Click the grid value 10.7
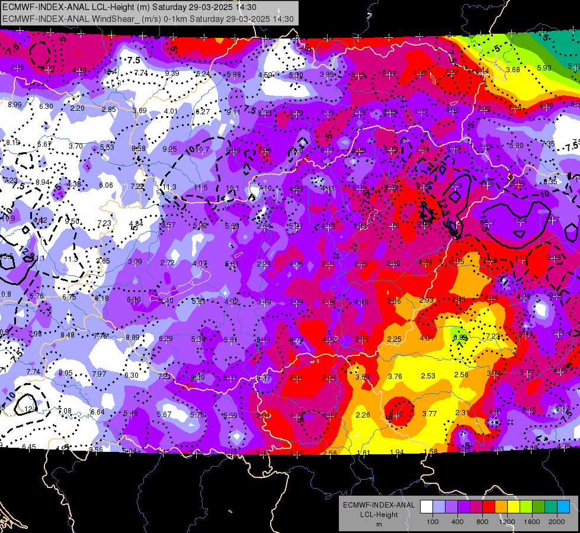This screenshot has width=580, height=533. click(x=202, y=149)
